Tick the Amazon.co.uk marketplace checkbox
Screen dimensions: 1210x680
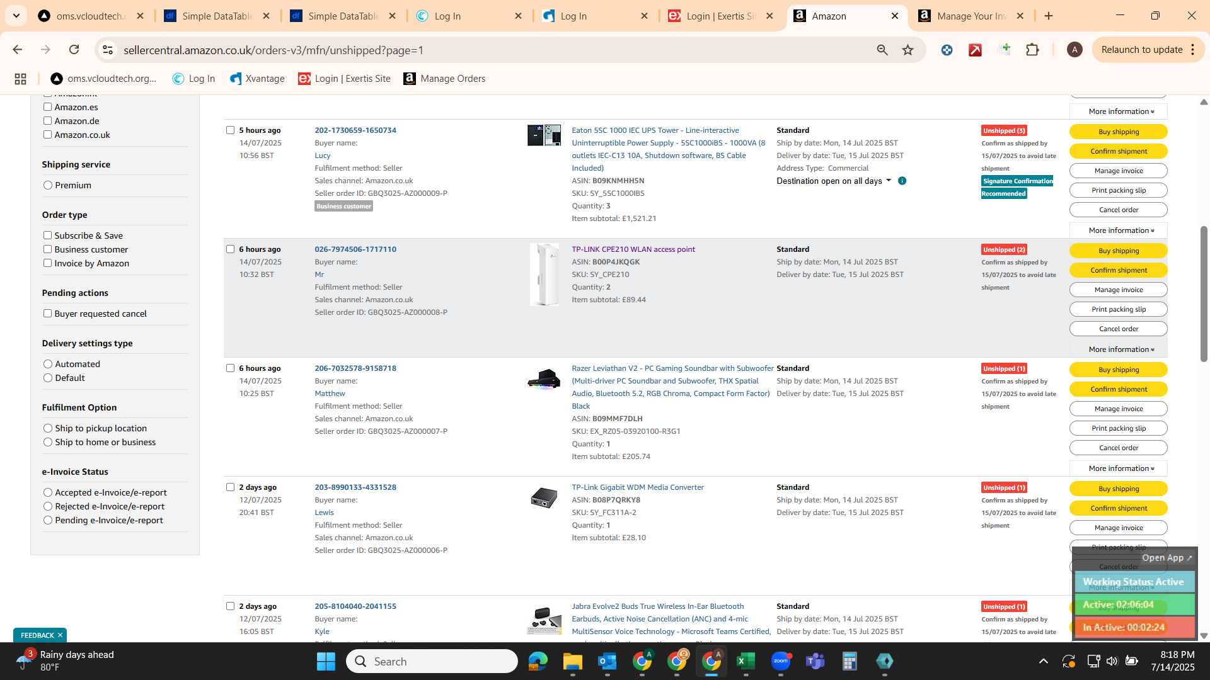coord(47,135)
